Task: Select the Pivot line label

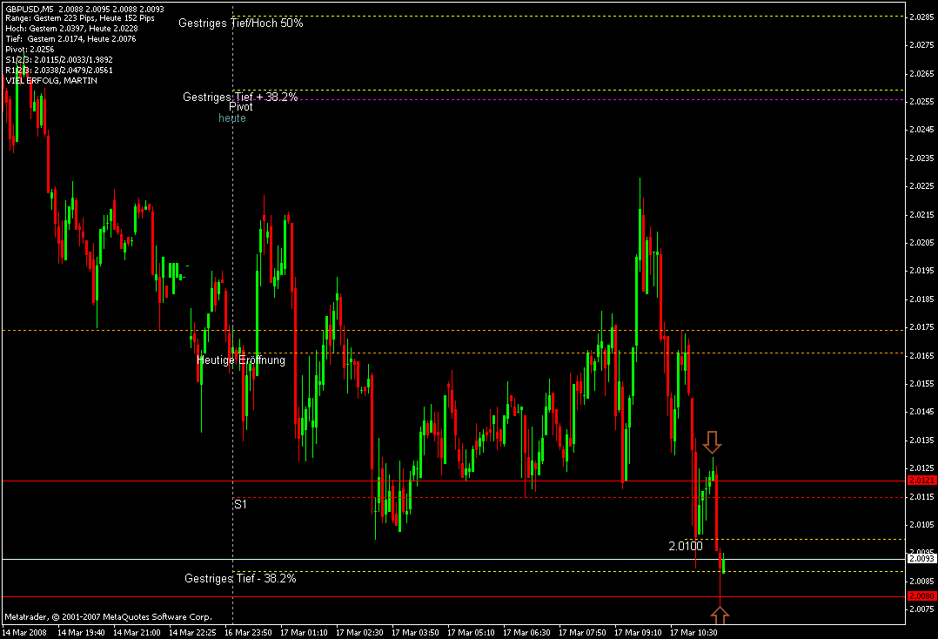Action: (240, 107)
